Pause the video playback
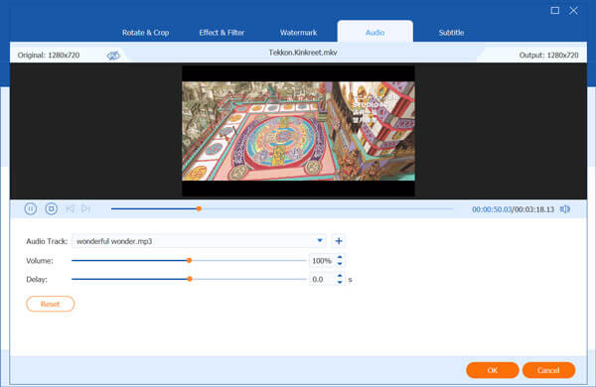This screenshot has height=387, width=596. click(31, 209)
